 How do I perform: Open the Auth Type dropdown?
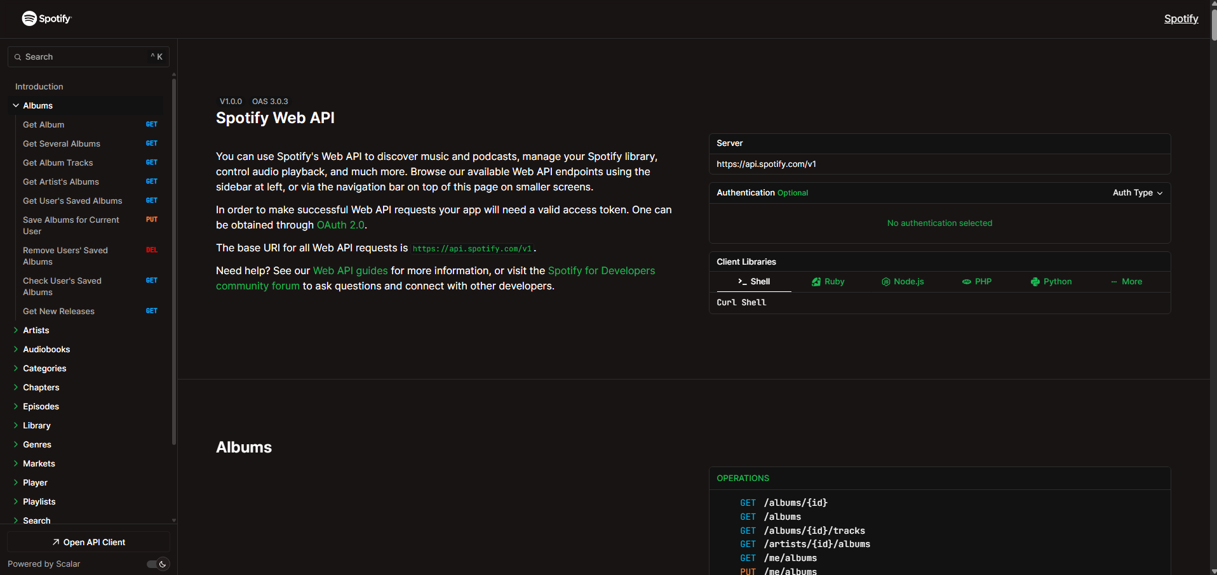pyautogui.click(x=1137, y=193)
